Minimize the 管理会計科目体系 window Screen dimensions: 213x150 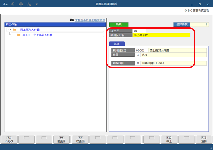192,4
